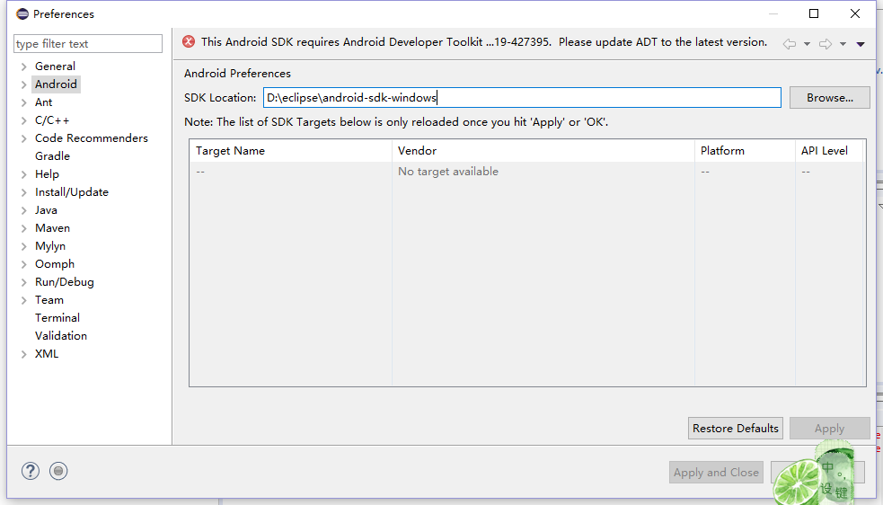The image size is (883, 505).
Task: Click Apply and Close button
Action: 716,473
